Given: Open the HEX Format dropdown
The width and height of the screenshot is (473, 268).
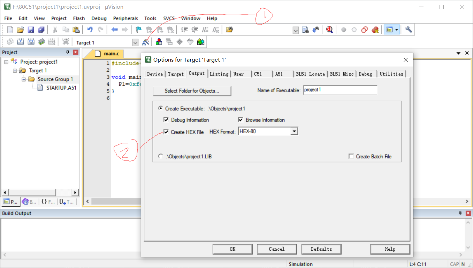Looking at the screenshot, I should tap(294, 131).
